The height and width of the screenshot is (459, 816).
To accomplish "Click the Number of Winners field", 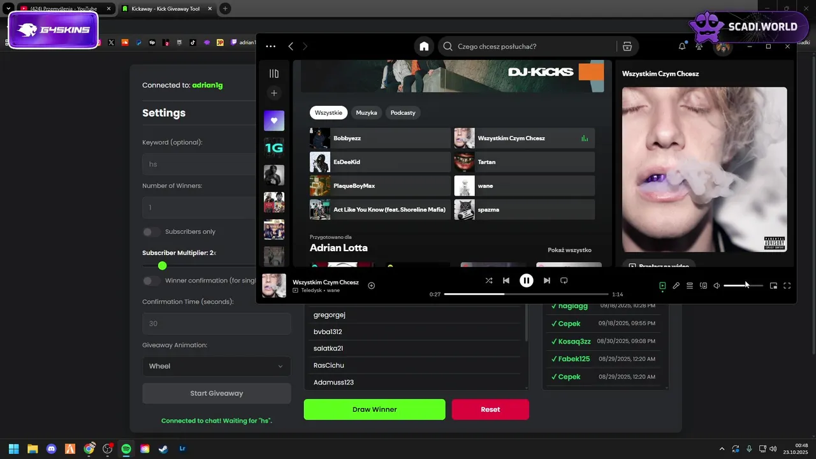I will 200,207.
